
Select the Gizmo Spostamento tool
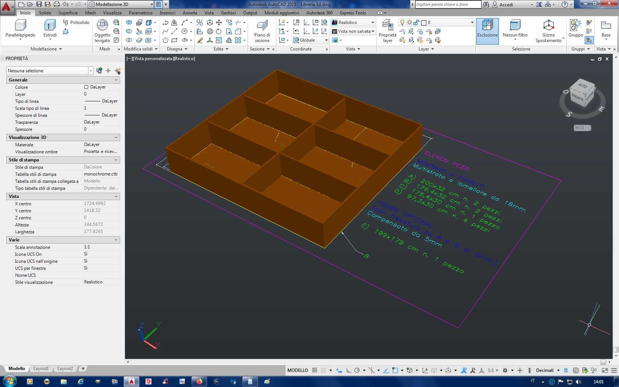(549, 31)
